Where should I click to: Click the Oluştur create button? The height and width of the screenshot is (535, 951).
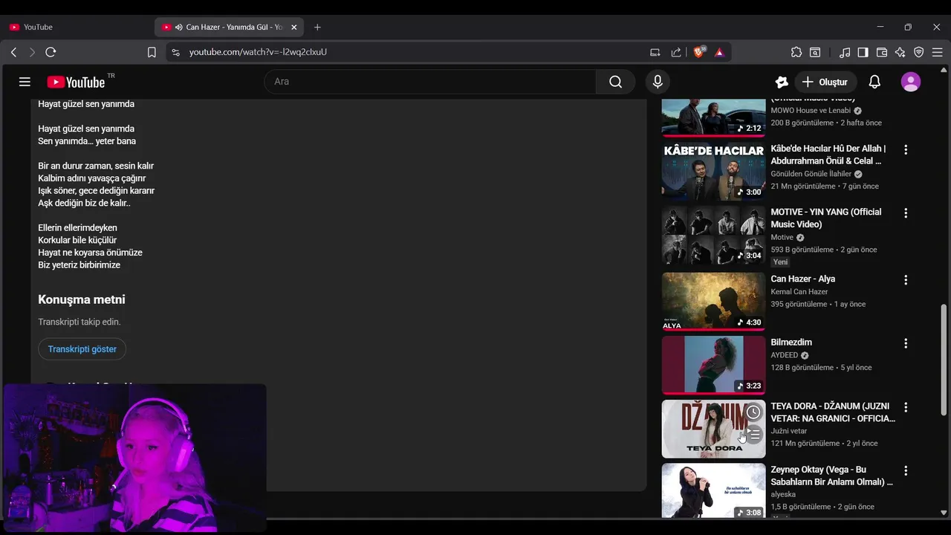coord(825,82)
